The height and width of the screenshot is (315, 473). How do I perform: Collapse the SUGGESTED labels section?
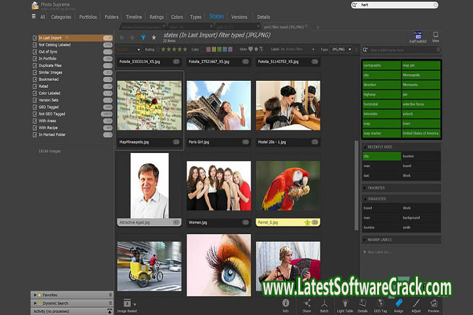coord(365,199)
